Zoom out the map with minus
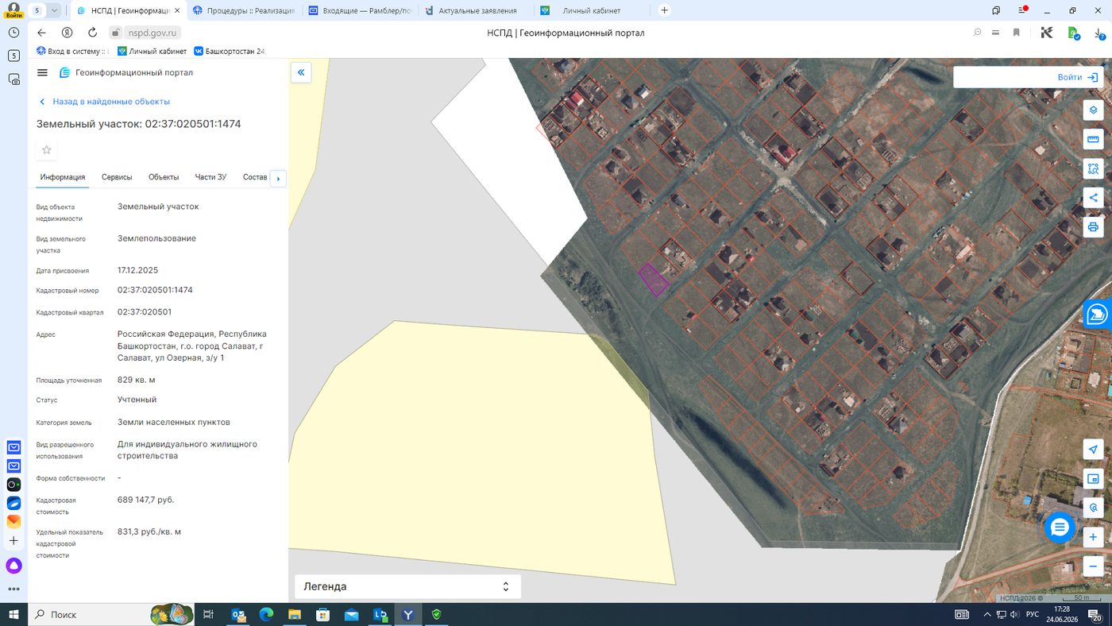 coord(1093,566)
